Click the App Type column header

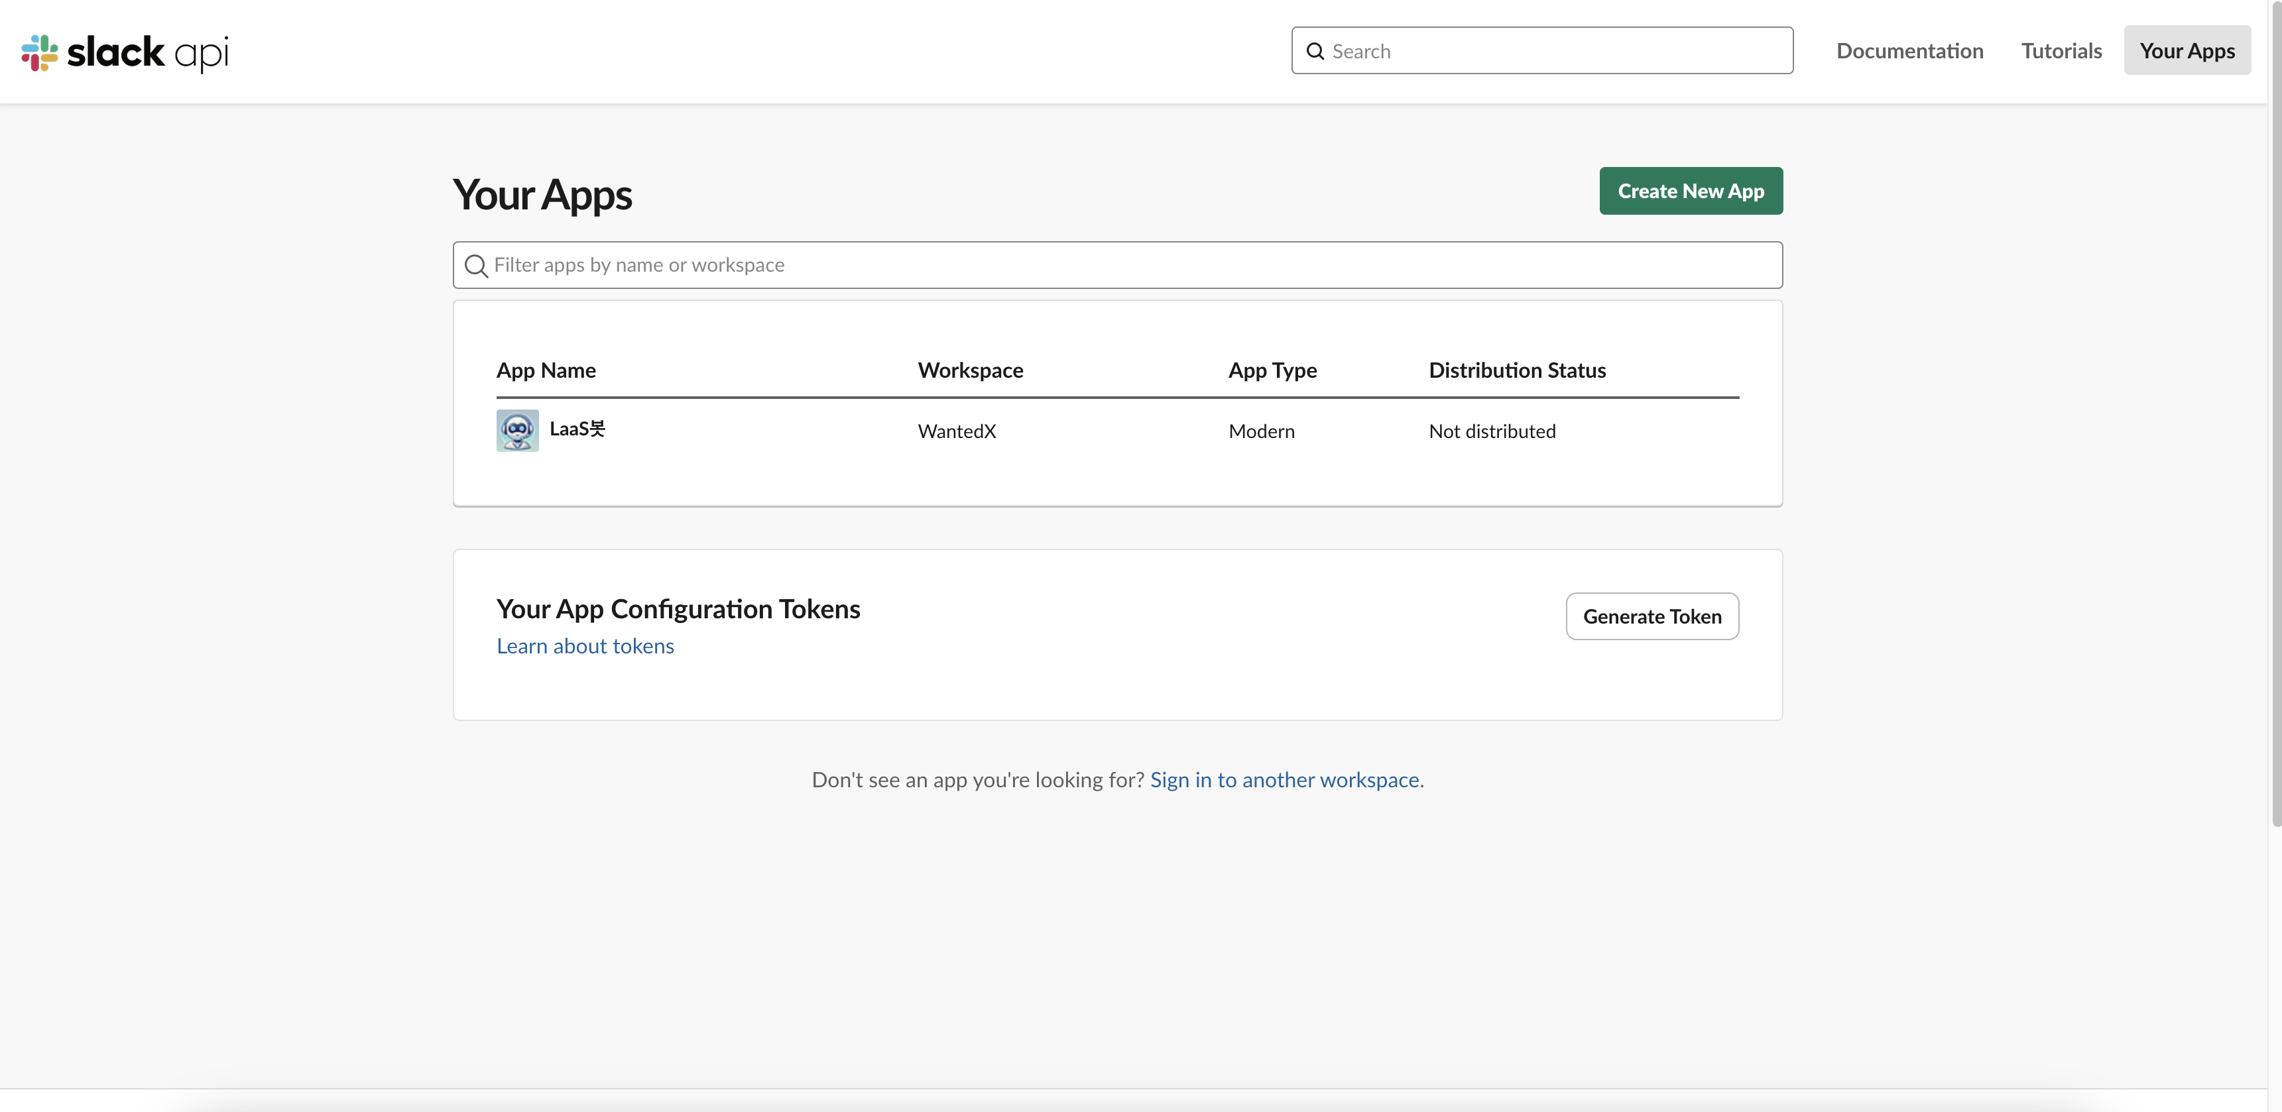click(1272, 370)
